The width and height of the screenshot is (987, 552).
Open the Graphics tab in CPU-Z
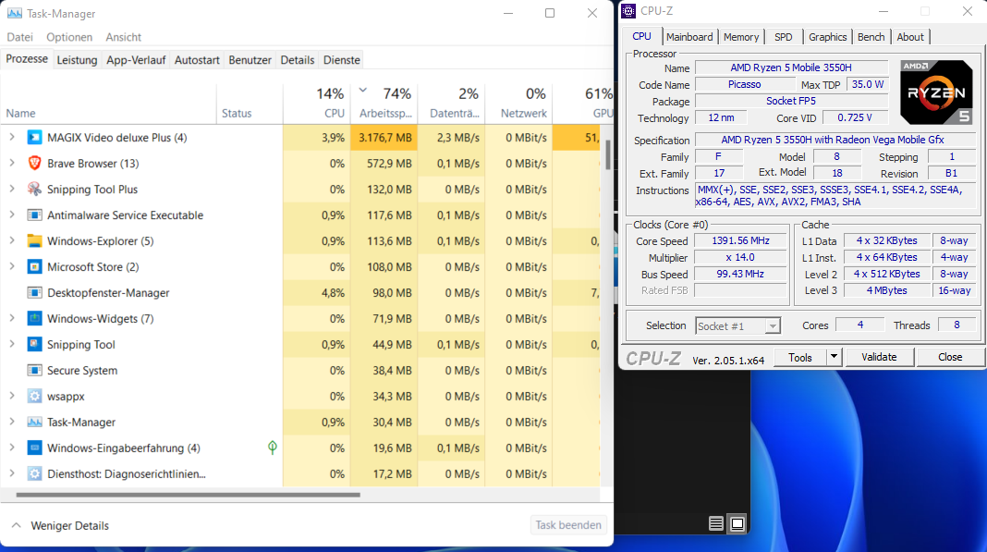coord(827,37)
